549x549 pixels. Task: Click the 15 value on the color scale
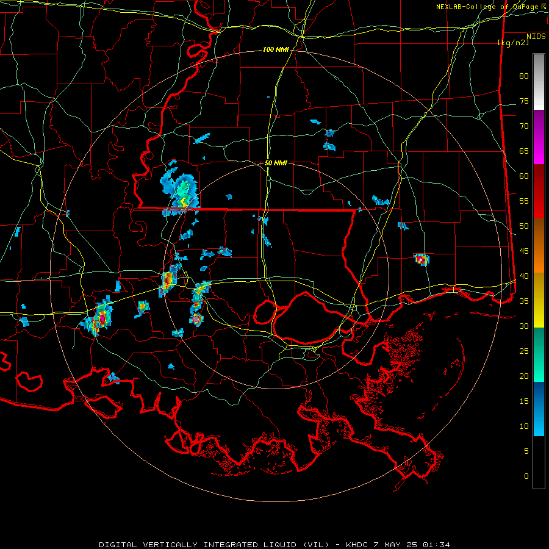point(524,401)
